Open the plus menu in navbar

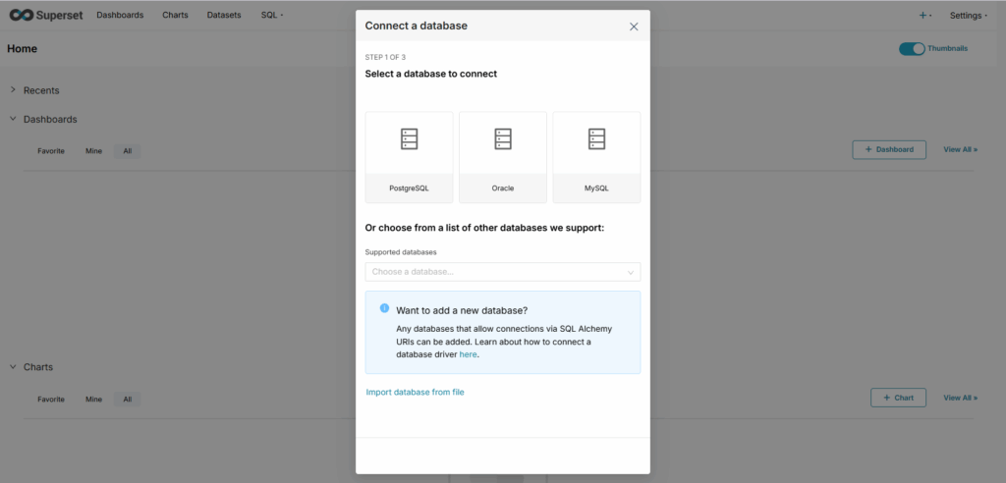point(924,16)
